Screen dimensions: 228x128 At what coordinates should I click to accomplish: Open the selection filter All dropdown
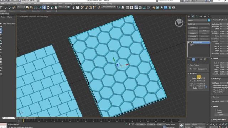pyautogui.click(x=21, y=7)
